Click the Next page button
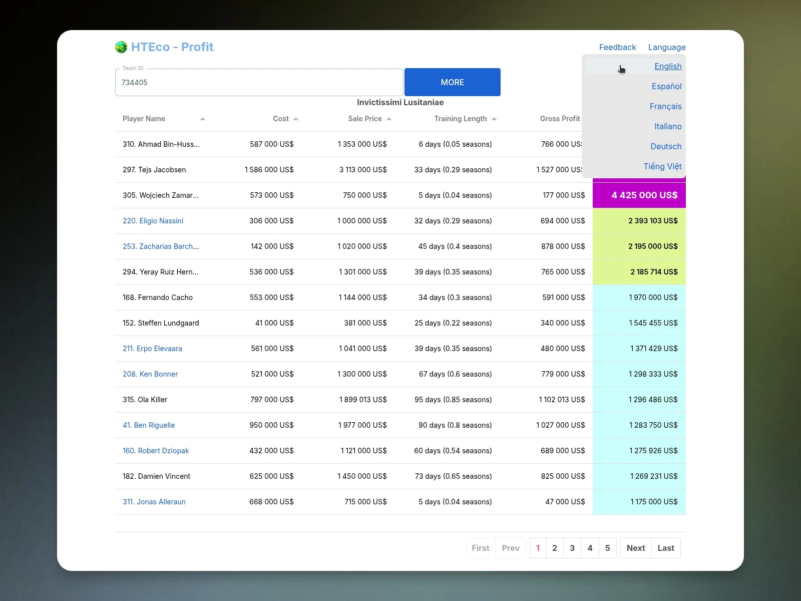Screen dimensions: 801x601 tap(636, 548)
